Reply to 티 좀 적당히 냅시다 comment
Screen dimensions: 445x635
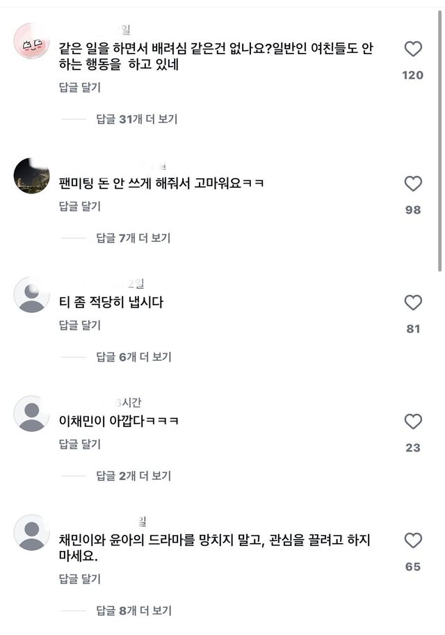pos(79,325)
